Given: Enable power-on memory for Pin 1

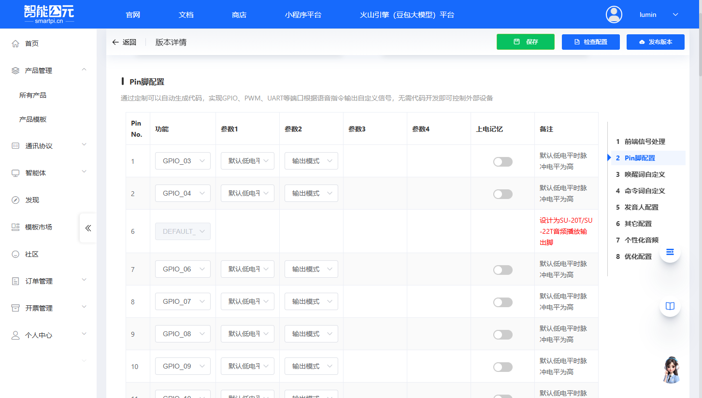Looking at the screenshot, I should [502, 162].
